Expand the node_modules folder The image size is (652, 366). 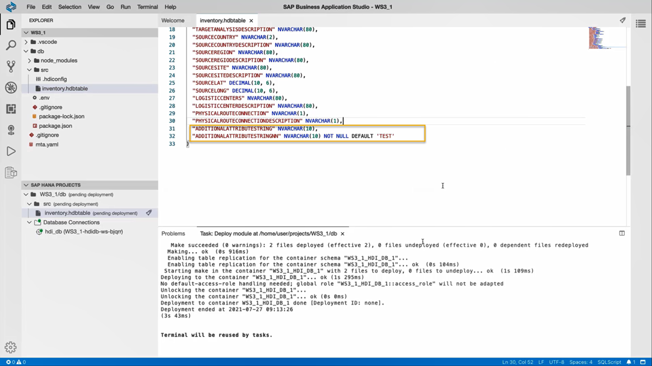30,61
